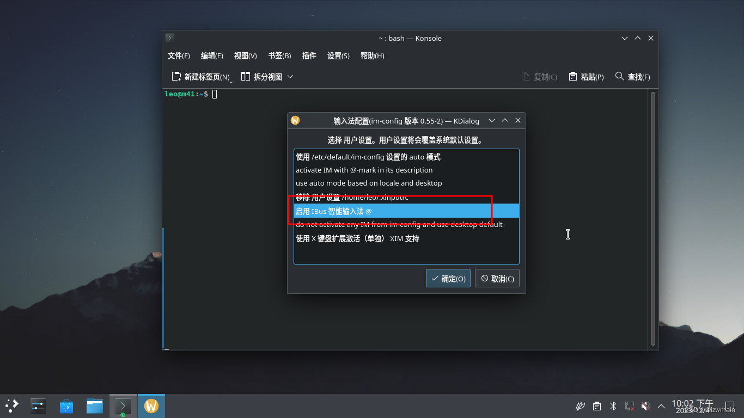
Task: Minimize the KDialog window
Action: click(492, 120)
